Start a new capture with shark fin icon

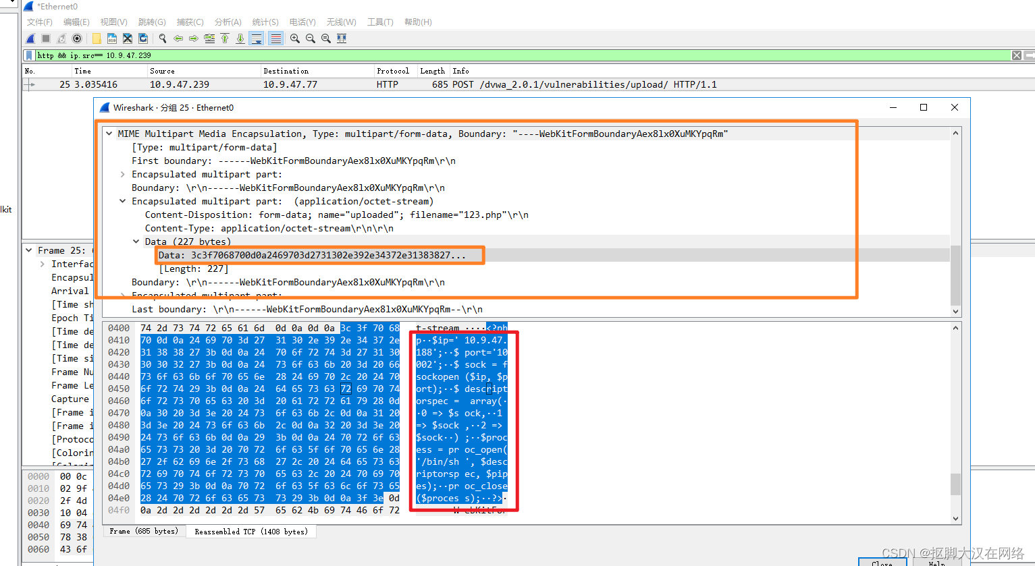coord(30,38)
